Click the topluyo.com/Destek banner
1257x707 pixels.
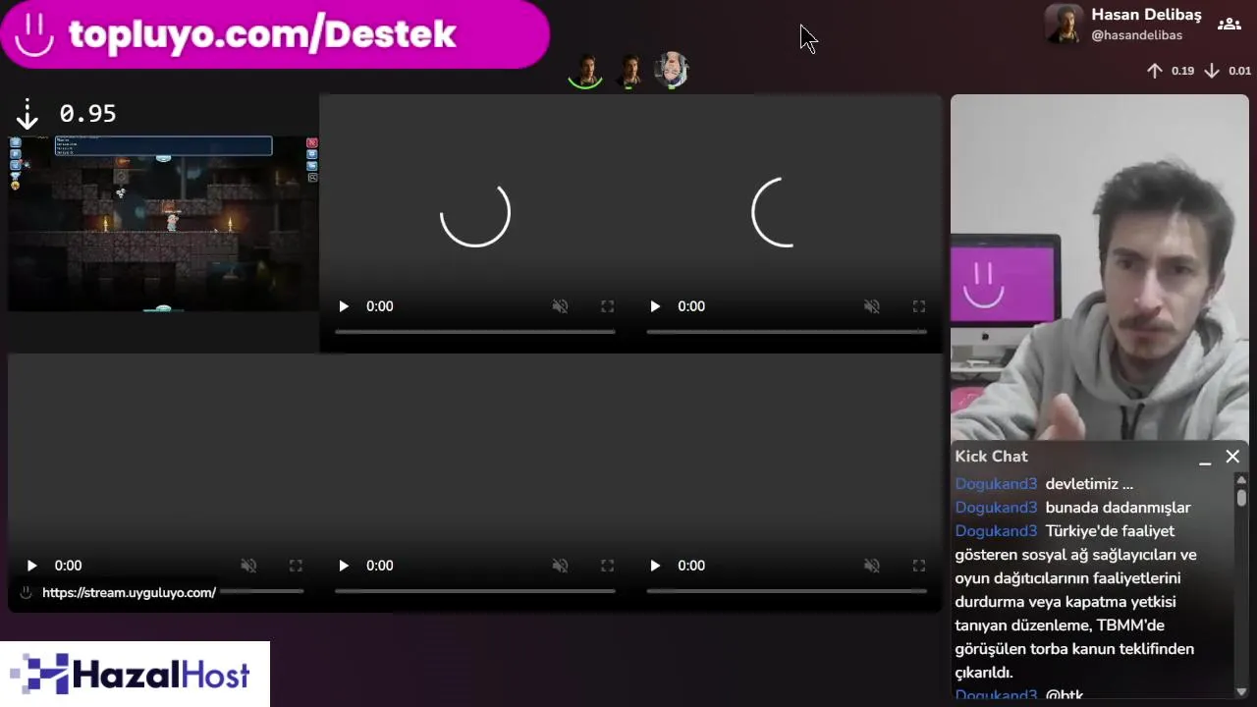click(274, 34)
